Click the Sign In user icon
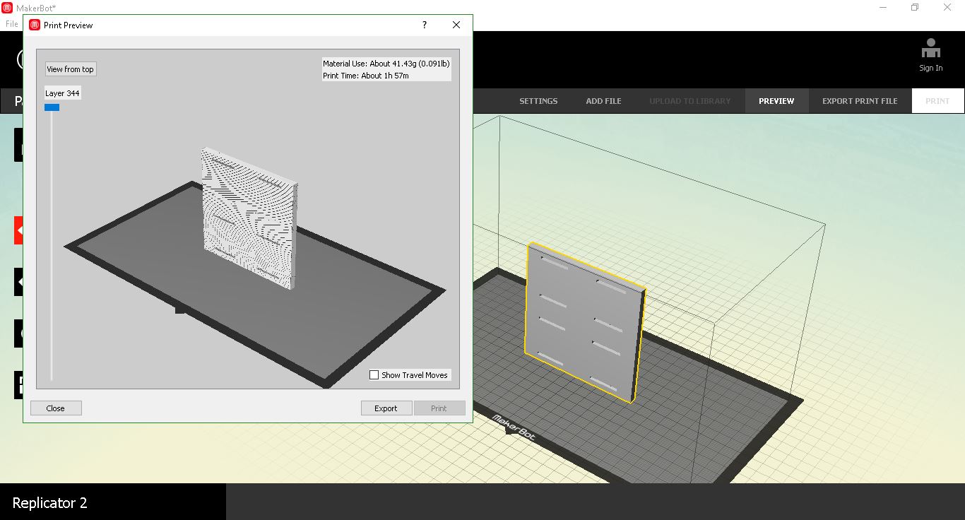This screenshot has height=520, width=965. (931, 49)
